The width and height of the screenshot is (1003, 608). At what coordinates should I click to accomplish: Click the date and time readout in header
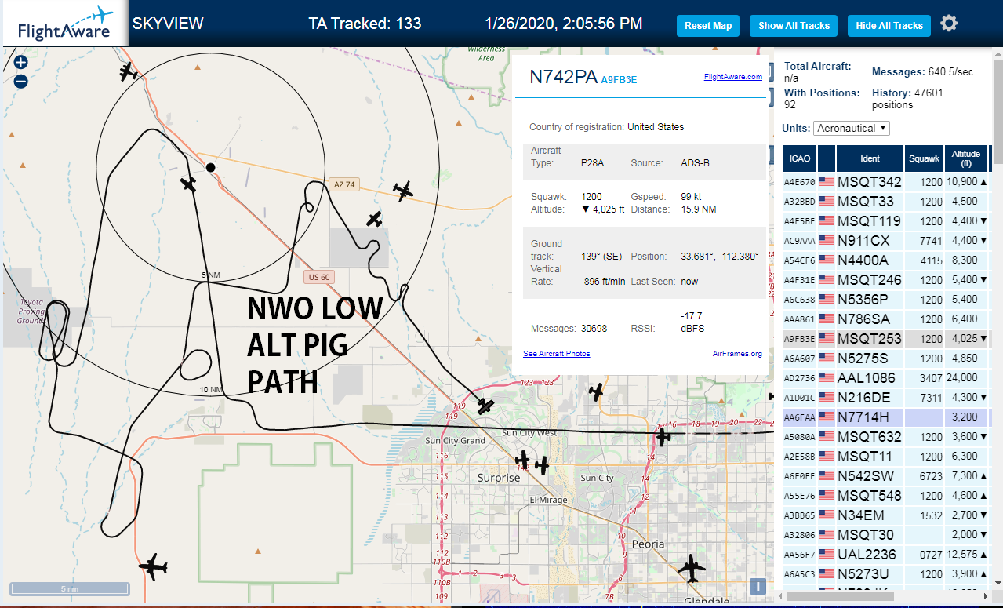pos(564,24)
